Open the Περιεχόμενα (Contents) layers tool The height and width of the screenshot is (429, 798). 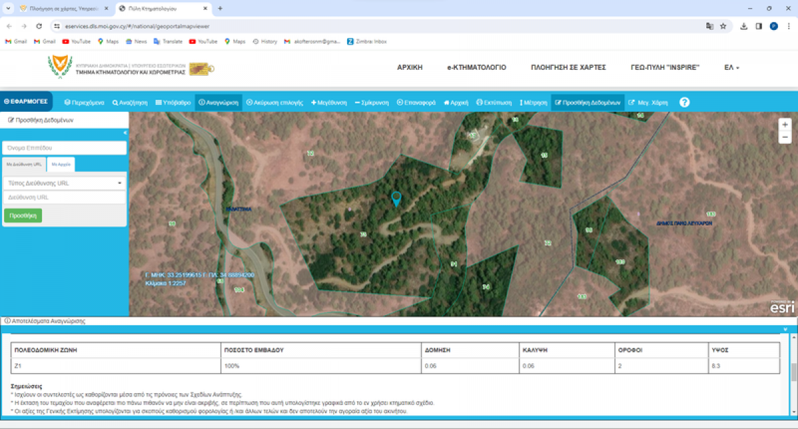coord(84,102)
